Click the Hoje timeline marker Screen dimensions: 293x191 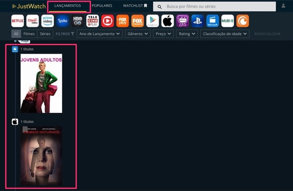click(24, 41)
